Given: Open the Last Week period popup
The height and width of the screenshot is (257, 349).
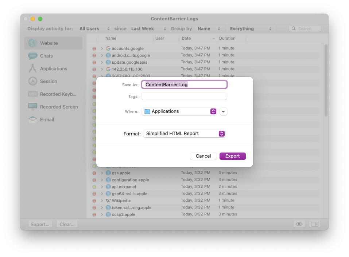Looking at the screenshot, I should (149, 29).
